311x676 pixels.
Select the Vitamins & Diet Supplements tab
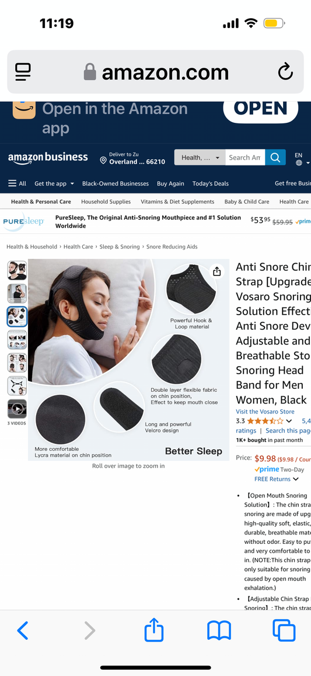(177, 201)
